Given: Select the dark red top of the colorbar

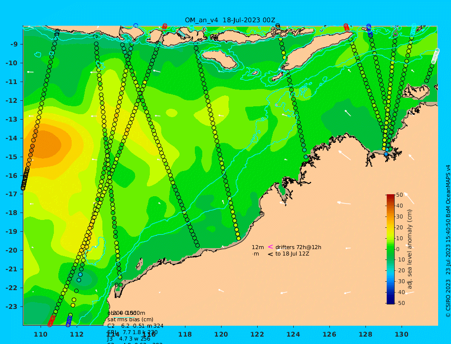Looking at the screenshot, I should click(x=391, y=197).
